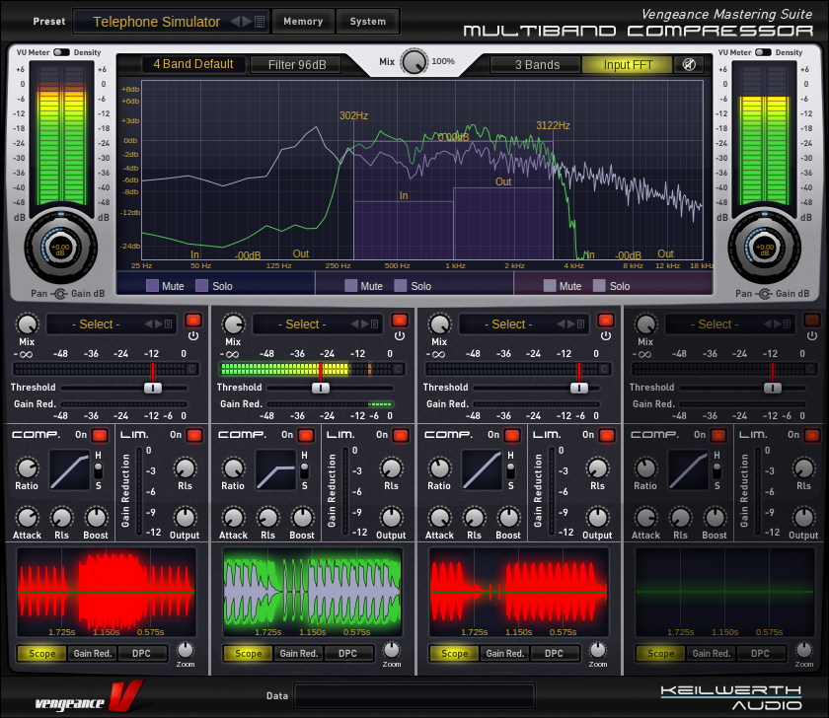The height and width of the screenshot is (718, 829).
Task: Click the second band's Threshold slider handle
Action: pos(321,388)
